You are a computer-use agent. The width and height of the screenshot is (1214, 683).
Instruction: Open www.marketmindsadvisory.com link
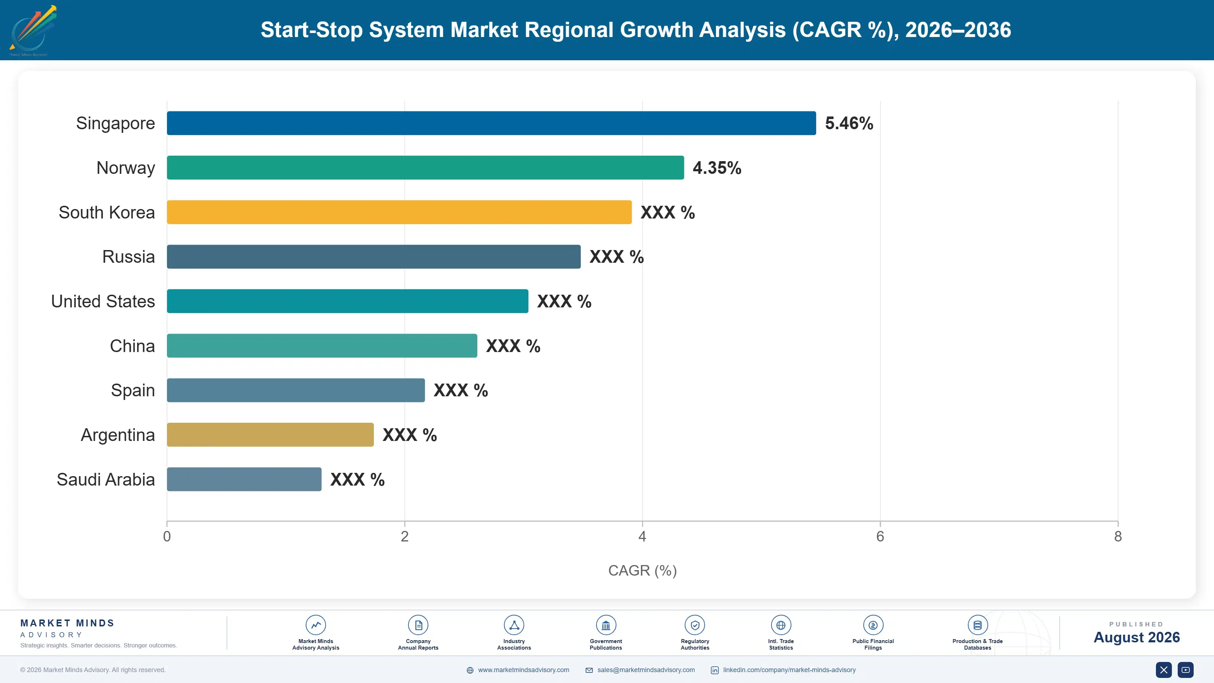pyautogui.click(x=524, y=670)
